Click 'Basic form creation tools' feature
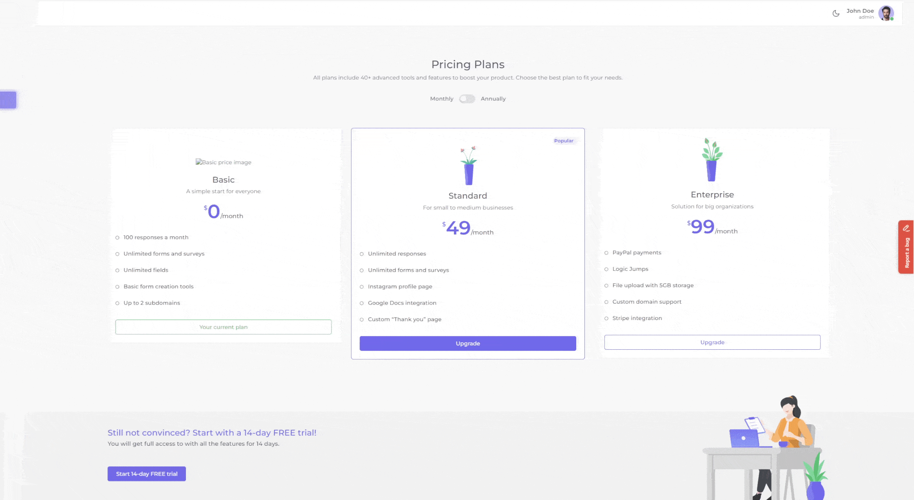This screenshot has height=500, width=914. (x=159, y=287)
